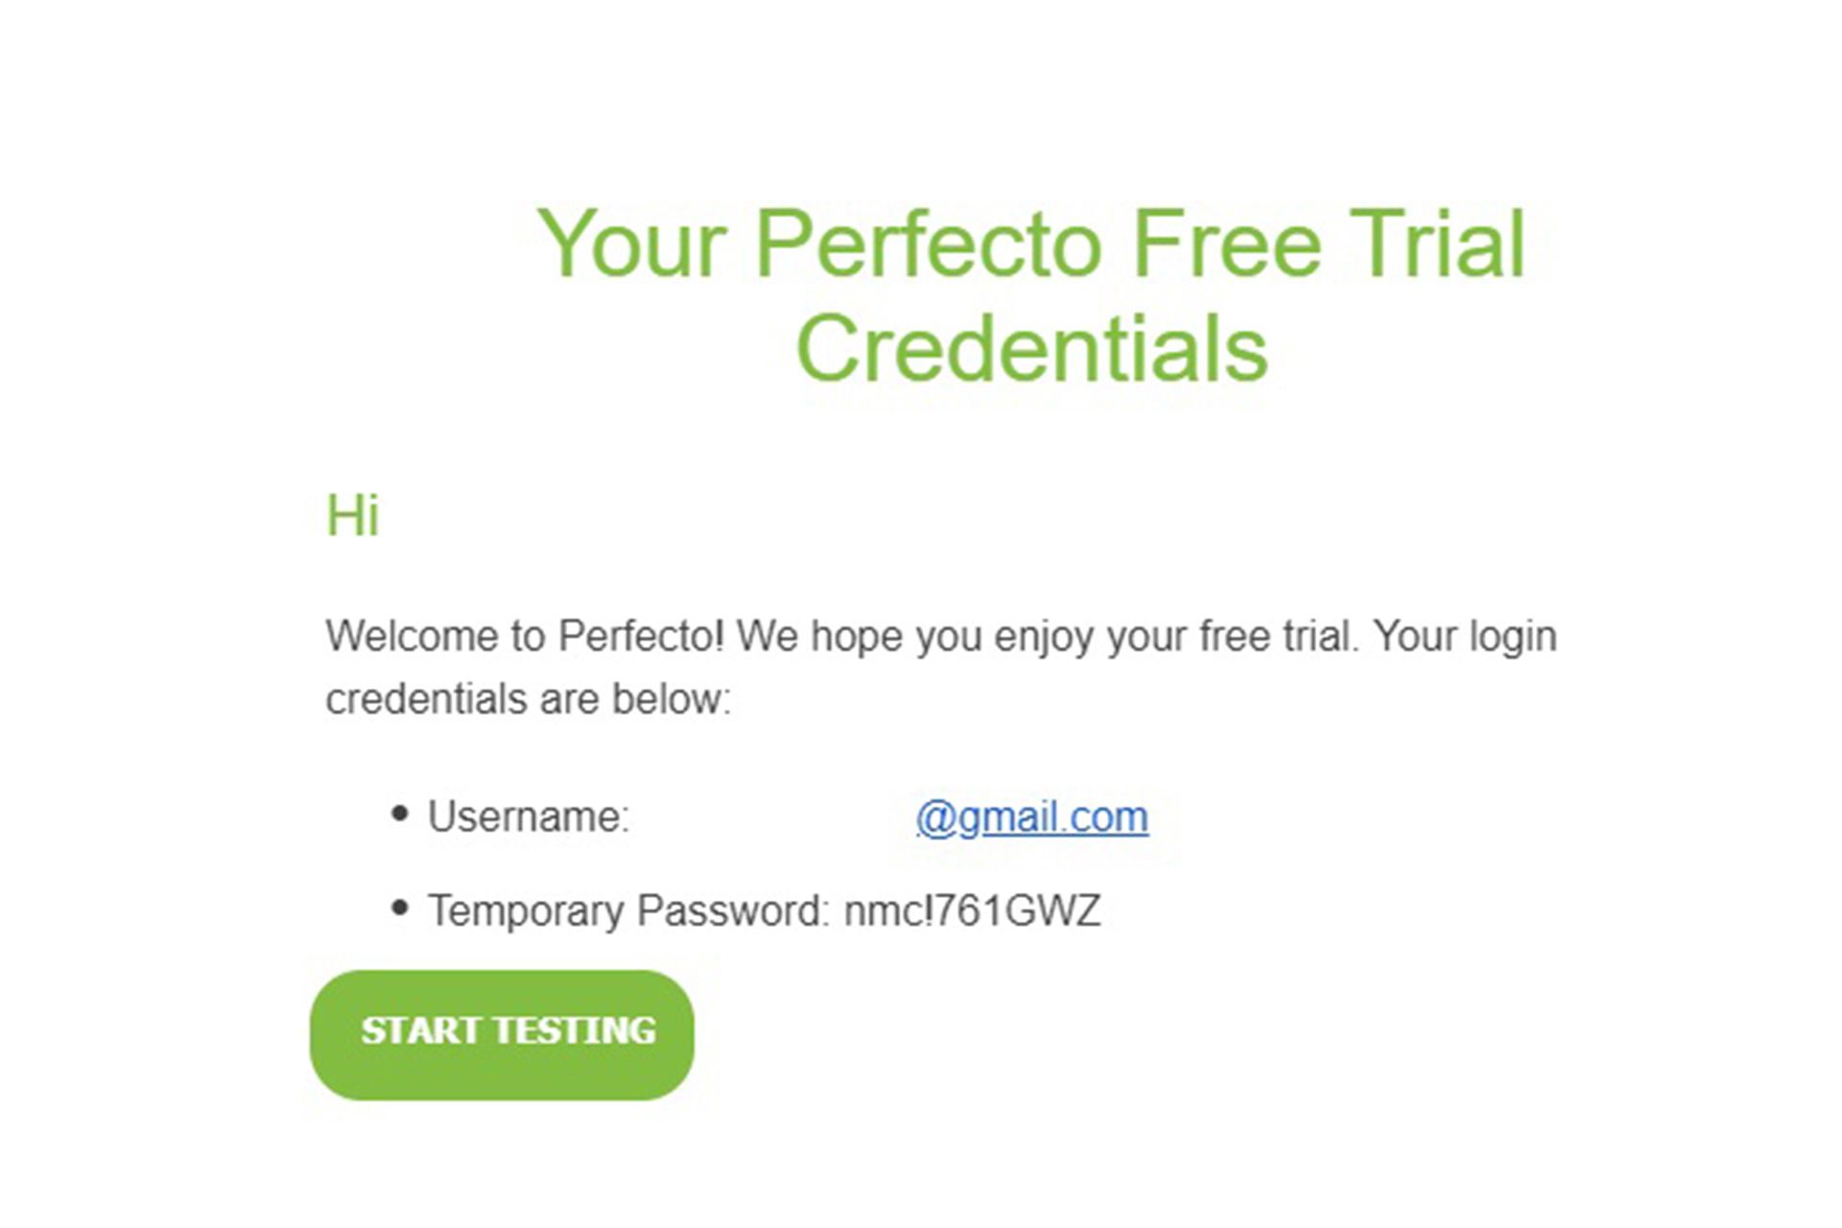Open the @gmail.com username link
Screen dimensions: 1842x1228
1032,817
